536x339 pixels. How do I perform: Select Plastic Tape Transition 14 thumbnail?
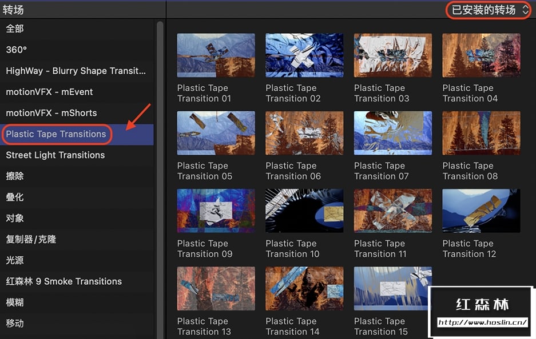[x=304, y=289]
